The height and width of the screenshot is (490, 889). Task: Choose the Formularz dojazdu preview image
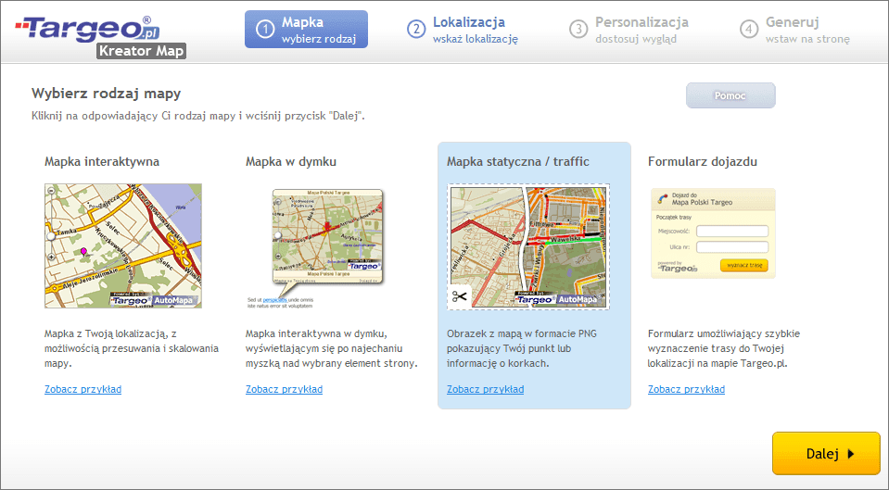[x=713, y=232]
